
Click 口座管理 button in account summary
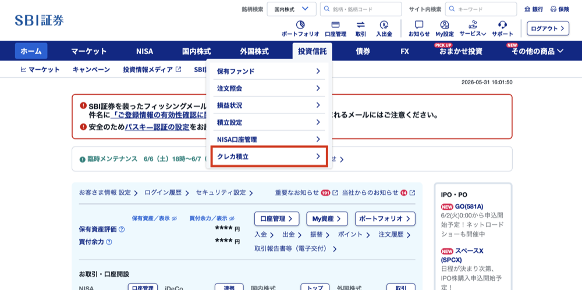[x=276, y=219]
